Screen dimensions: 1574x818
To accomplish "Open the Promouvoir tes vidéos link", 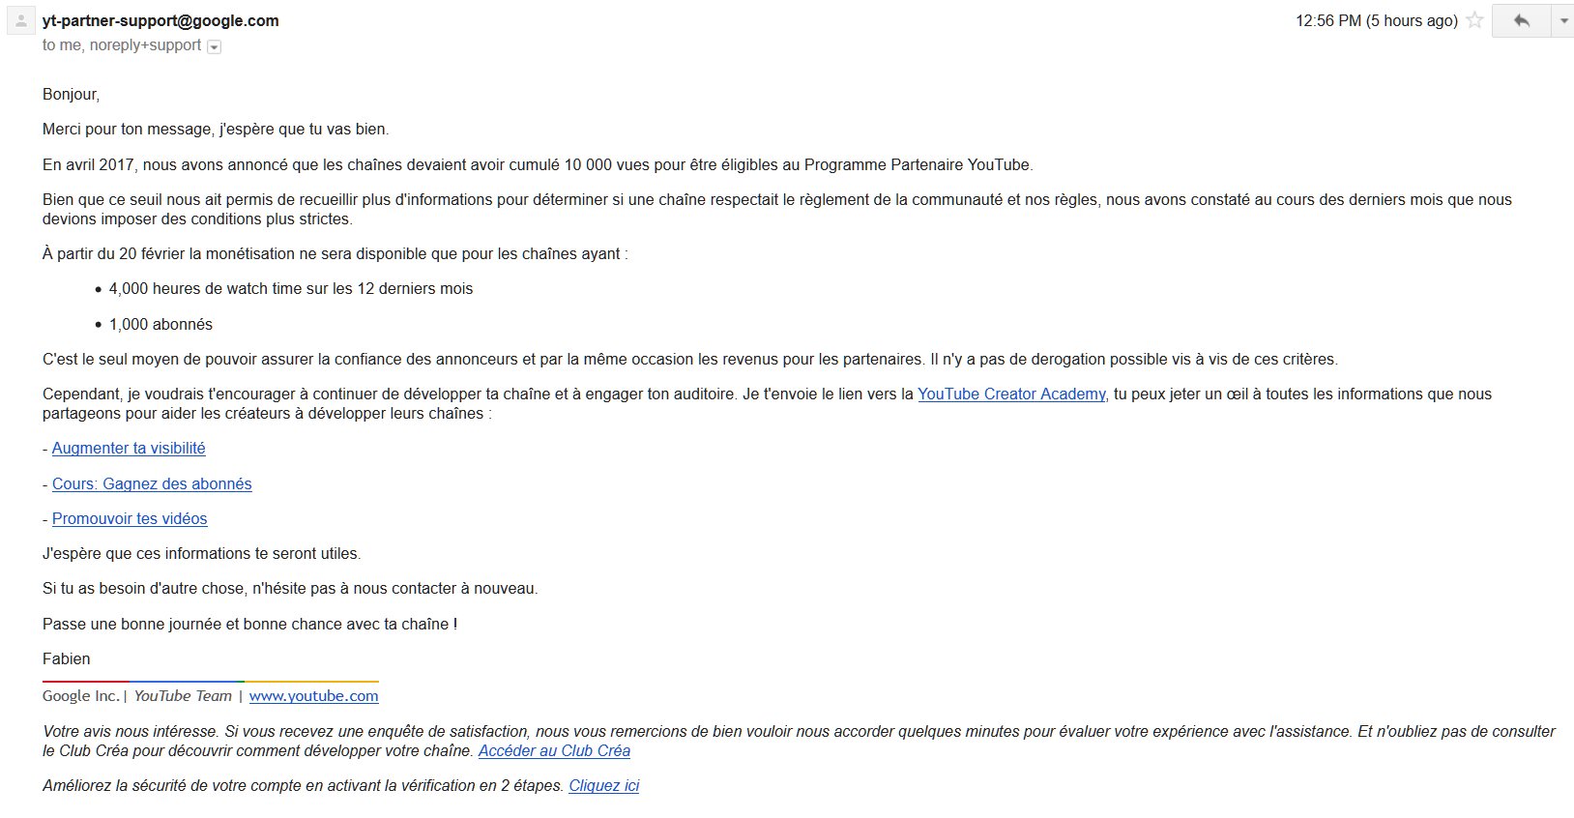I will coord(130,518).
